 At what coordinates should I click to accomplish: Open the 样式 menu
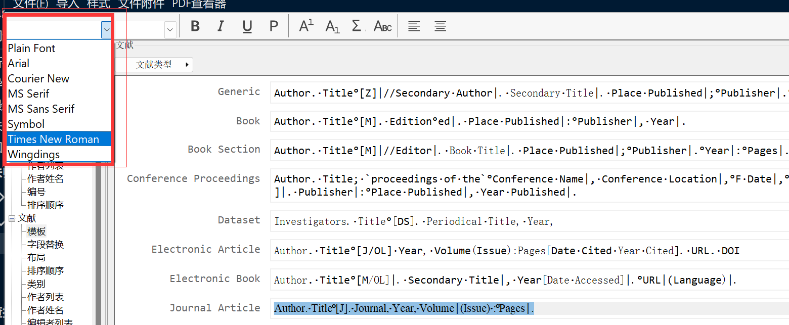pyautogui.click(x=99, y=5)
